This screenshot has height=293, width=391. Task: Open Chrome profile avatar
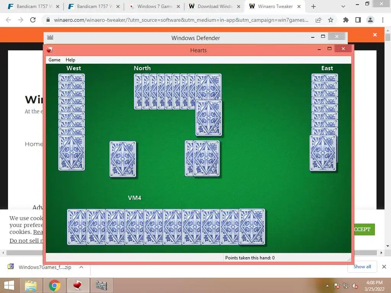[370, 20]
